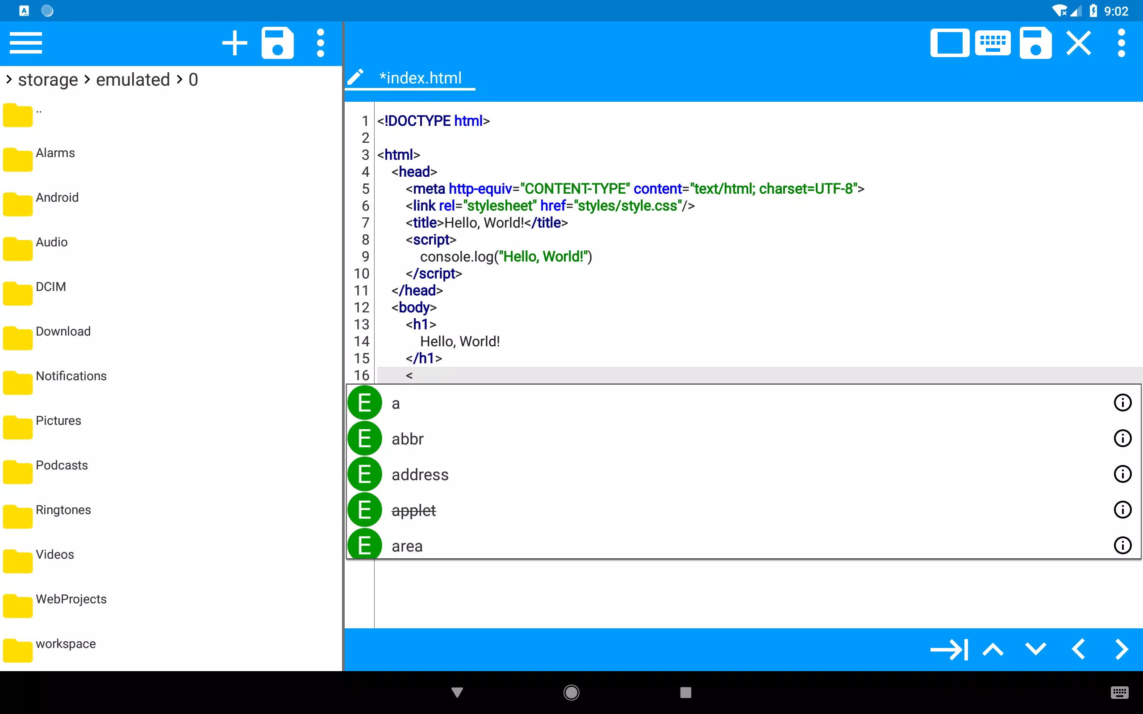Click the chevron after 'storage' in the breadcrumb
Screen dimensions: 1143x714
click(87, 80)
